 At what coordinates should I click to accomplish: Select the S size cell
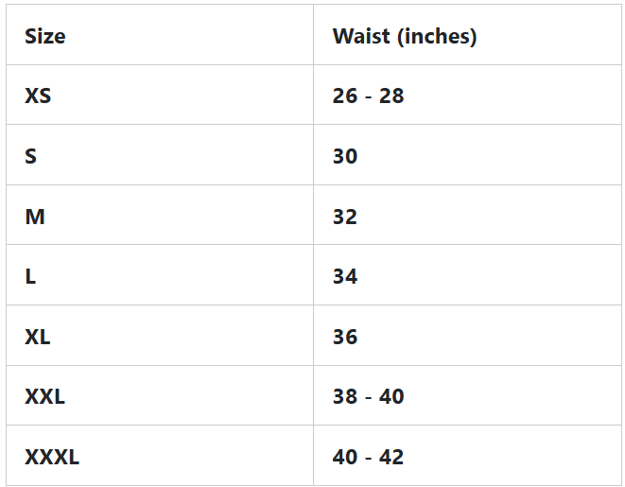coord(31,156)
